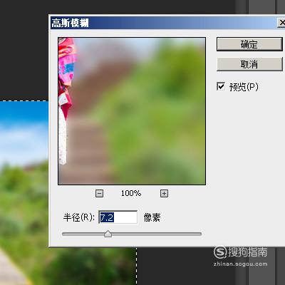Image resolution: width=285 pixels, height=285 pixels.
Task: Click the 像素 unit label
Action: point(152,217)
